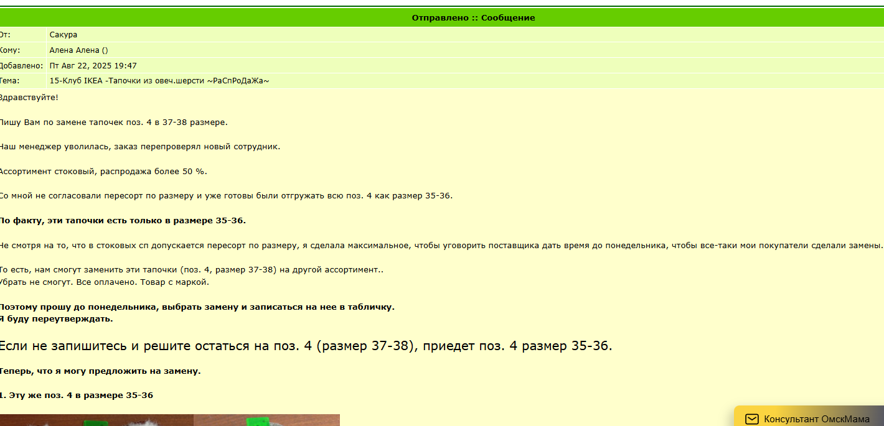The width and height of the screenshot is (884, 426).
Task: Click the envelope icon in the chat widget
Action: click(751, 420)
